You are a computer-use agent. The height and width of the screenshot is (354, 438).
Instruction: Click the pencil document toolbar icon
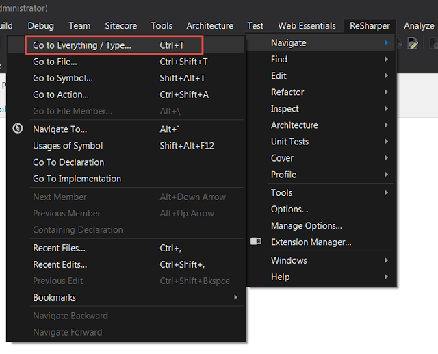point(413,43)
